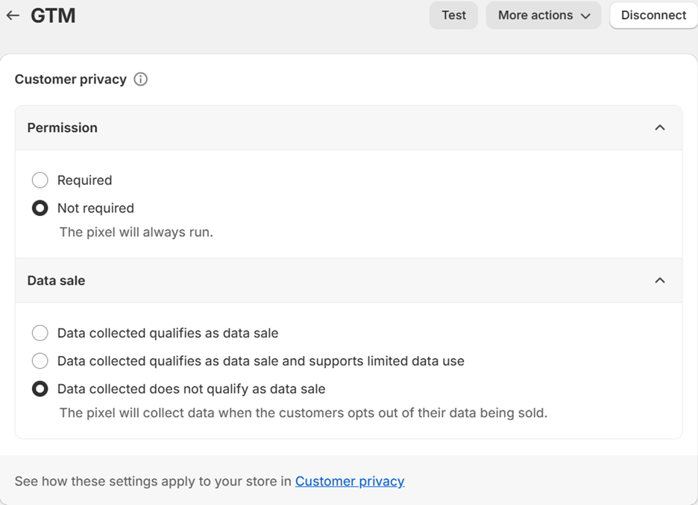Open the Customer privacy link
This screenshot has width=698, height=505.
[350, 480]
